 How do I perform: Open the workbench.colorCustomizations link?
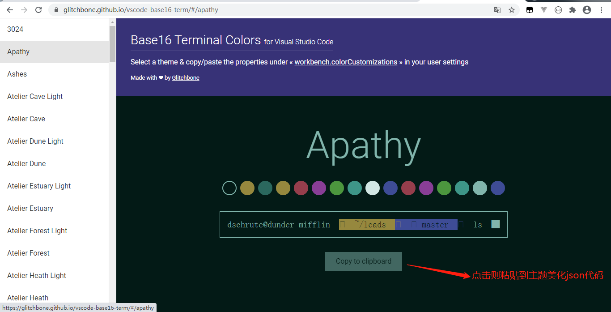point(345,62)
